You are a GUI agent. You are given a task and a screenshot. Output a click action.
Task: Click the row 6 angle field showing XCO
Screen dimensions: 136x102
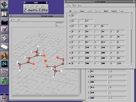pyautogui.click(x=105, y=42)
